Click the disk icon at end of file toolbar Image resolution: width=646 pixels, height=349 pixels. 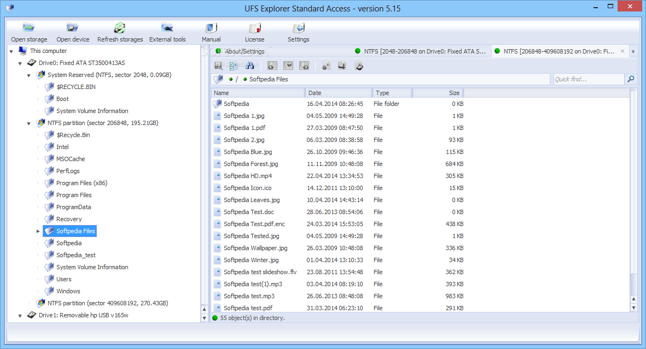pyautogui.click(x=359, y=66)
